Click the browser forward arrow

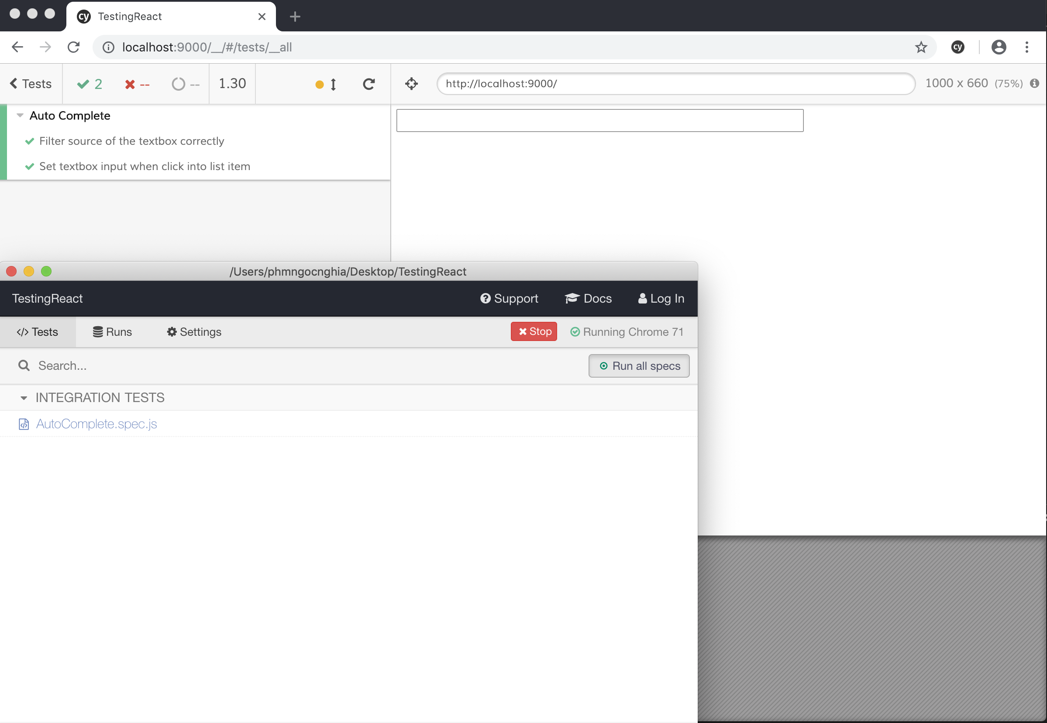click(45, 47)
